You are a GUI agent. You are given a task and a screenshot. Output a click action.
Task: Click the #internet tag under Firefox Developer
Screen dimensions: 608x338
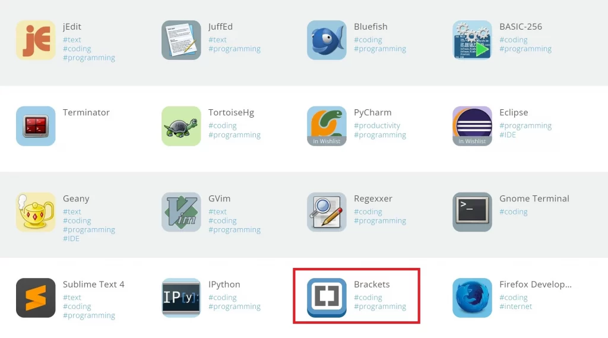[516, 307]
